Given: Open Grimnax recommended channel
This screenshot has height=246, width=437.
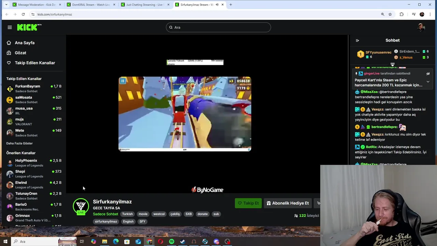Looking at the screenshot, I should (x=33, y=218).
